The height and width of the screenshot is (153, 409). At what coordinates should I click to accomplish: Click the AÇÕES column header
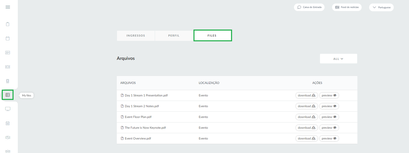tap(317, 83)
